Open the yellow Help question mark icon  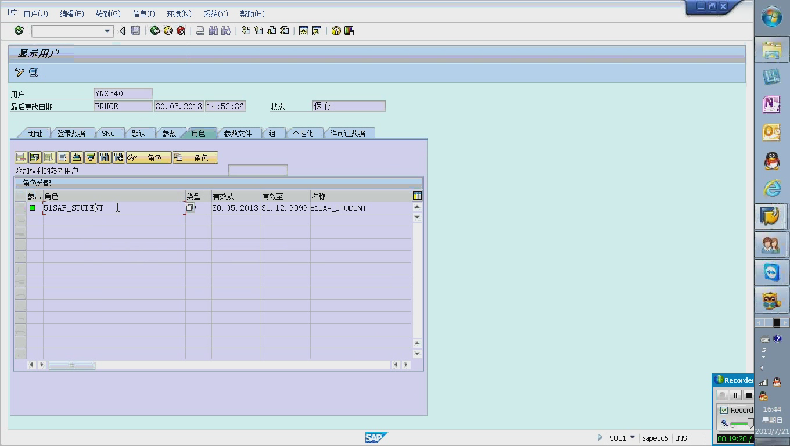tap(336, 31)
